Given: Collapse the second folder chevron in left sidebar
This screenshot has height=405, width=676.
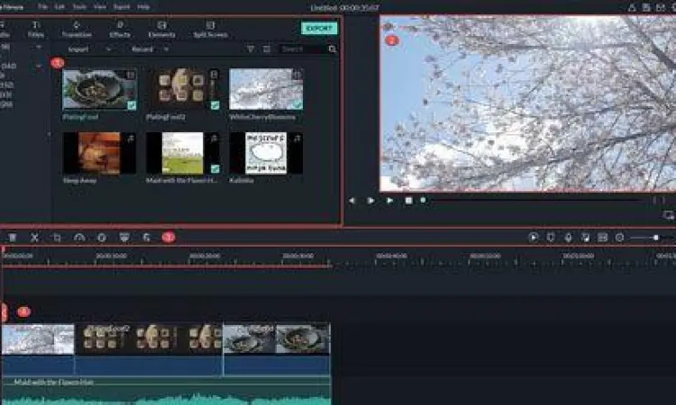Looking at the screenshot, I should coord(39,67).
